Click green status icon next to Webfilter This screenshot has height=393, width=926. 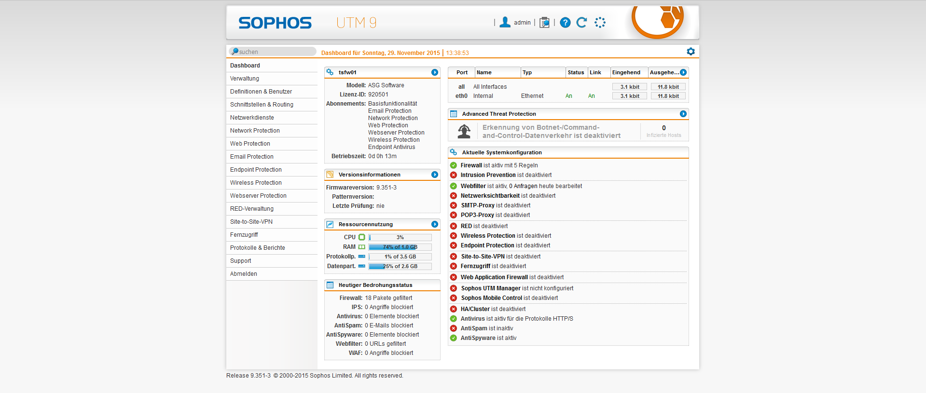point(454,186)
